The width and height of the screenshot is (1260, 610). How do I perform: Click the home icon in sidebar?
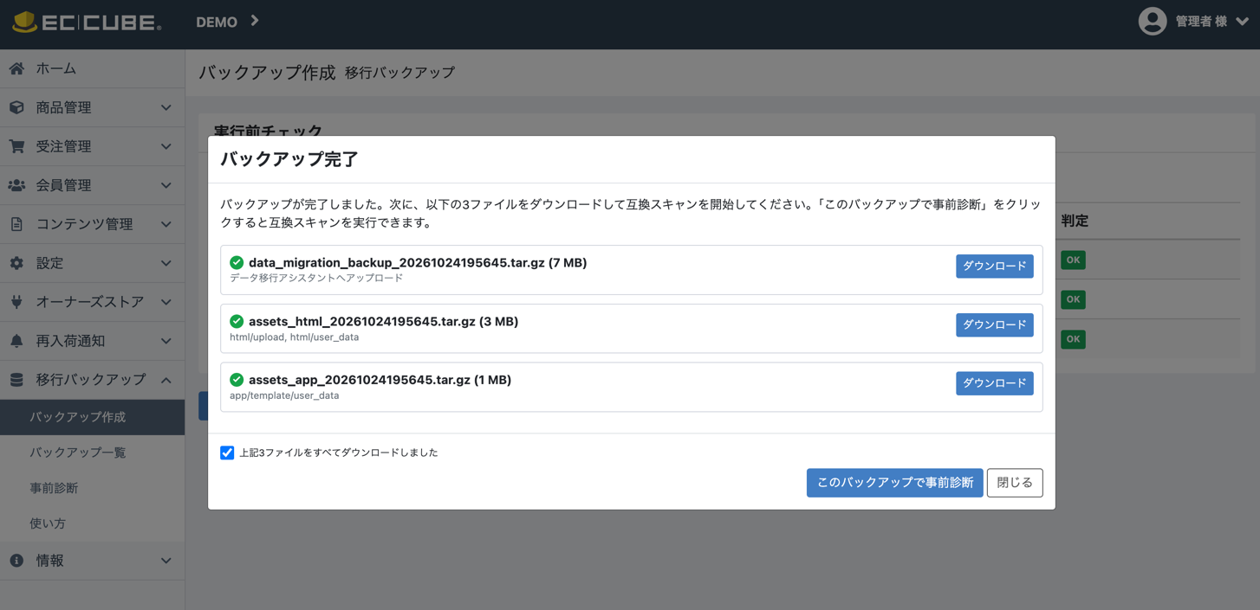[x=16, y=68]
